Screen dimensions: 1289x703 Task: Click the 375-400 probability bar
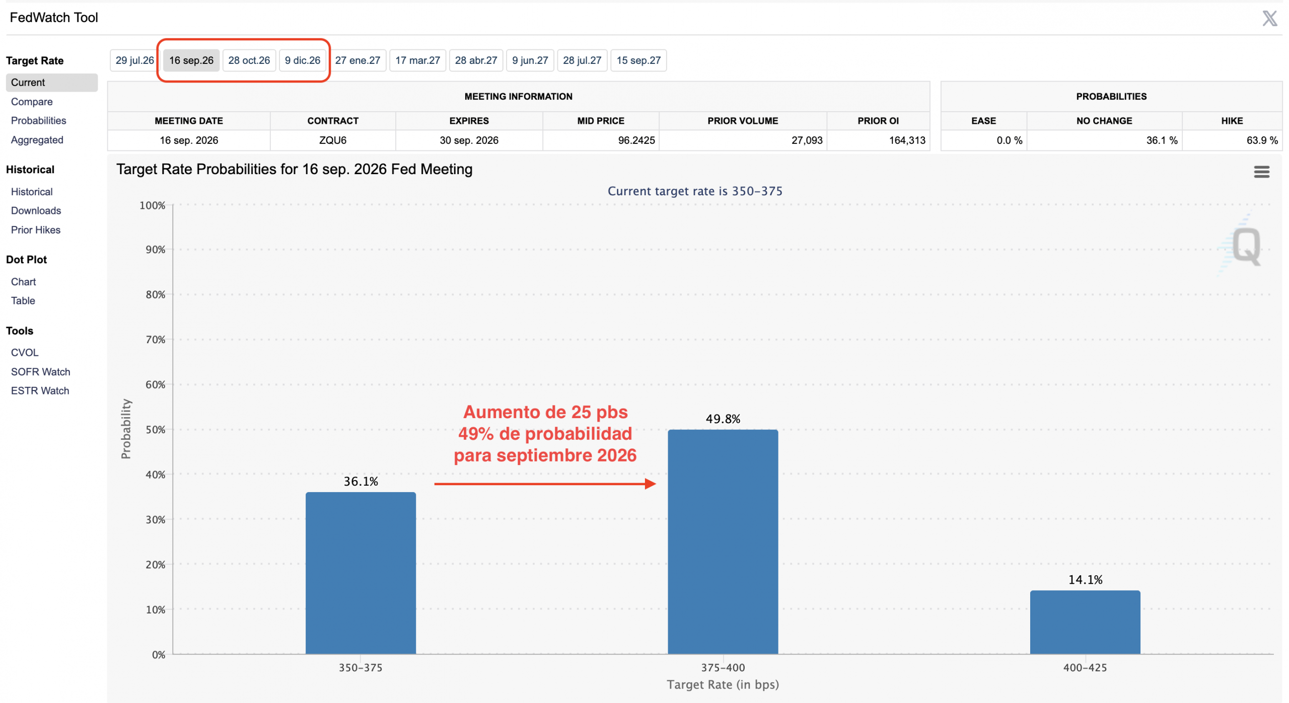723,542
